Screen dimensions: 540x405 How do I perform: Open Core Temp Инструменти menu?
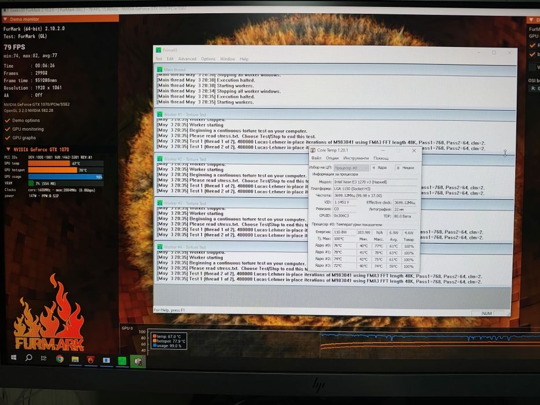click(x=356, y=158)
